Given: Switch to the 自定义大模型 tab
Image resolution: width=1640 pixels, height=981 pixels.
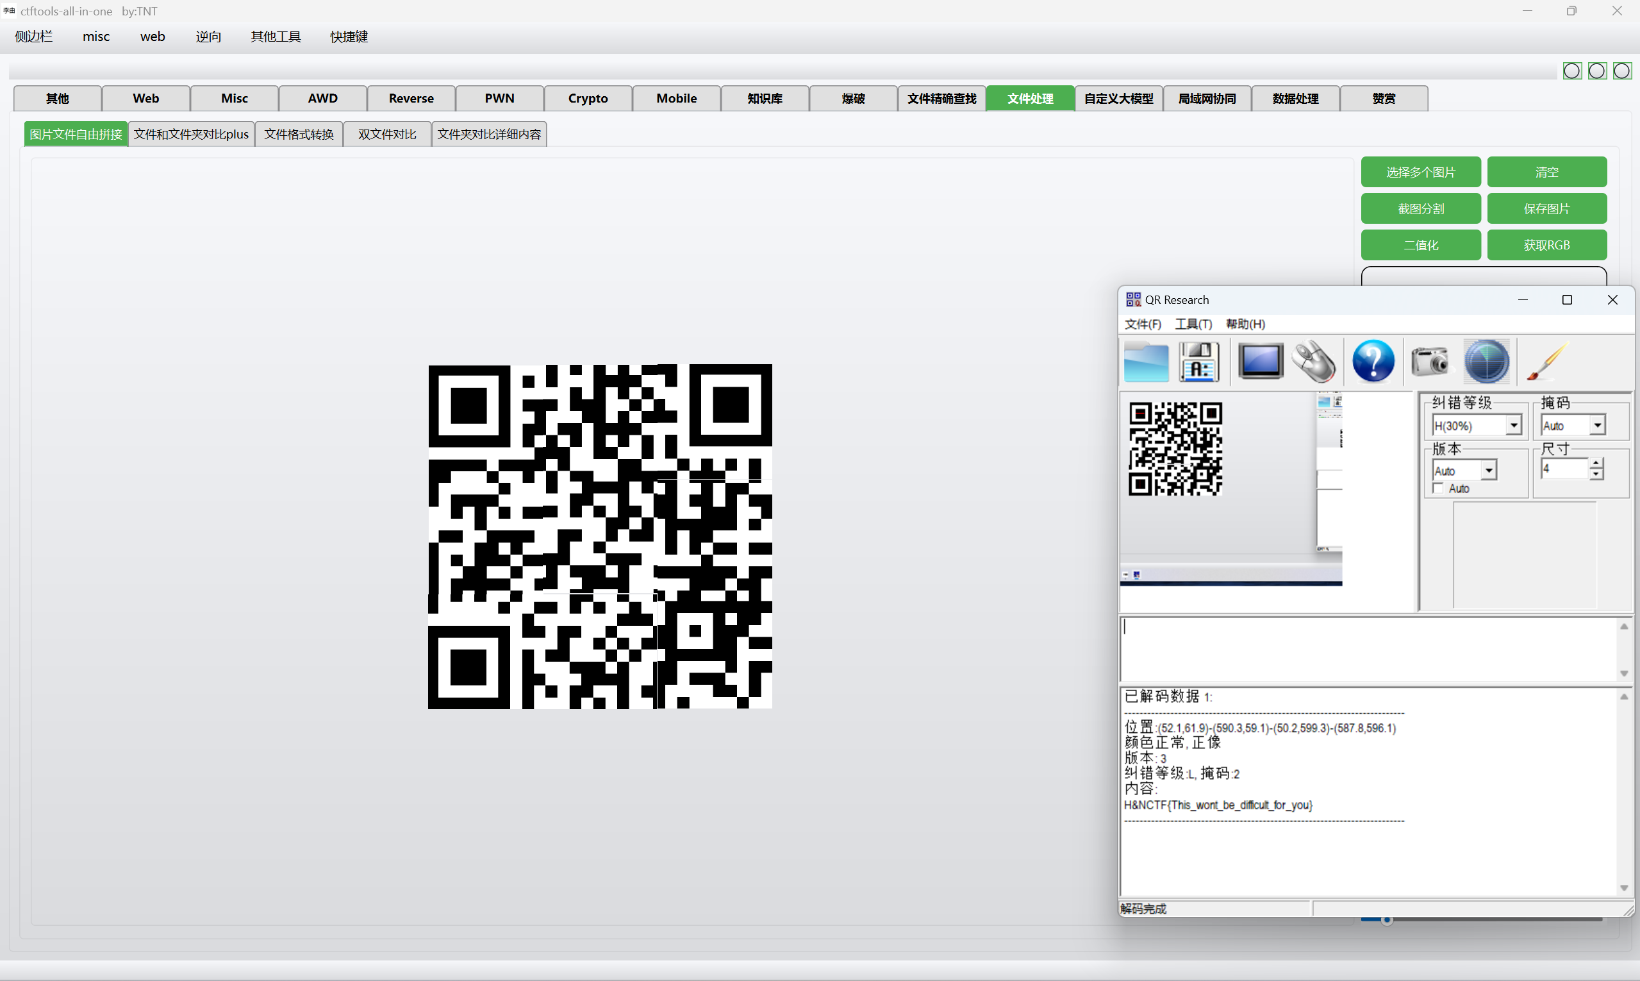Looking at the screenshot, I should [1119, 98].
